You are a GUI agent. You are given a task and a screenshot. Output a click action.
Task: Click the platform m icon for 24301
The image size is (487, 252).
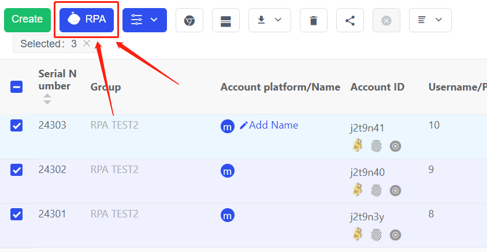click(x=228, y=215)
